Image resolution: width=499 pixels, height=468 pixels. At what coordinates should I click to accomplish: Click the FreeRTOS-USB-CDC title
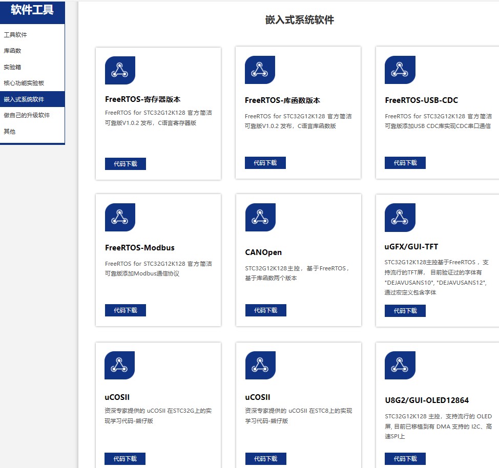pos(421,100)
